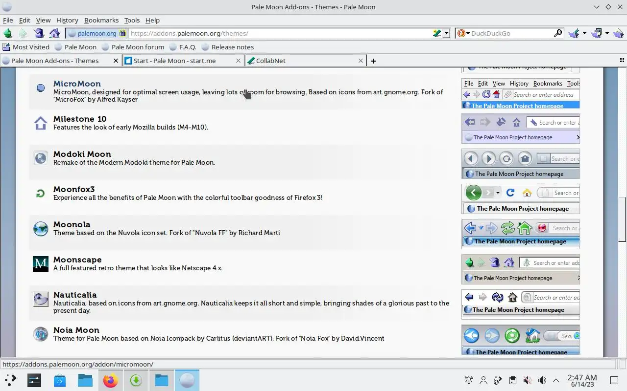Close the Pale Moon Add-ons tab
The width and height of the screenshot is (627, 391).
(116, 61)
